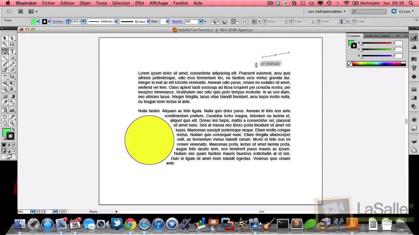Select the Pen (Plume) tool

pyautogui.click(x=5, y=52)
